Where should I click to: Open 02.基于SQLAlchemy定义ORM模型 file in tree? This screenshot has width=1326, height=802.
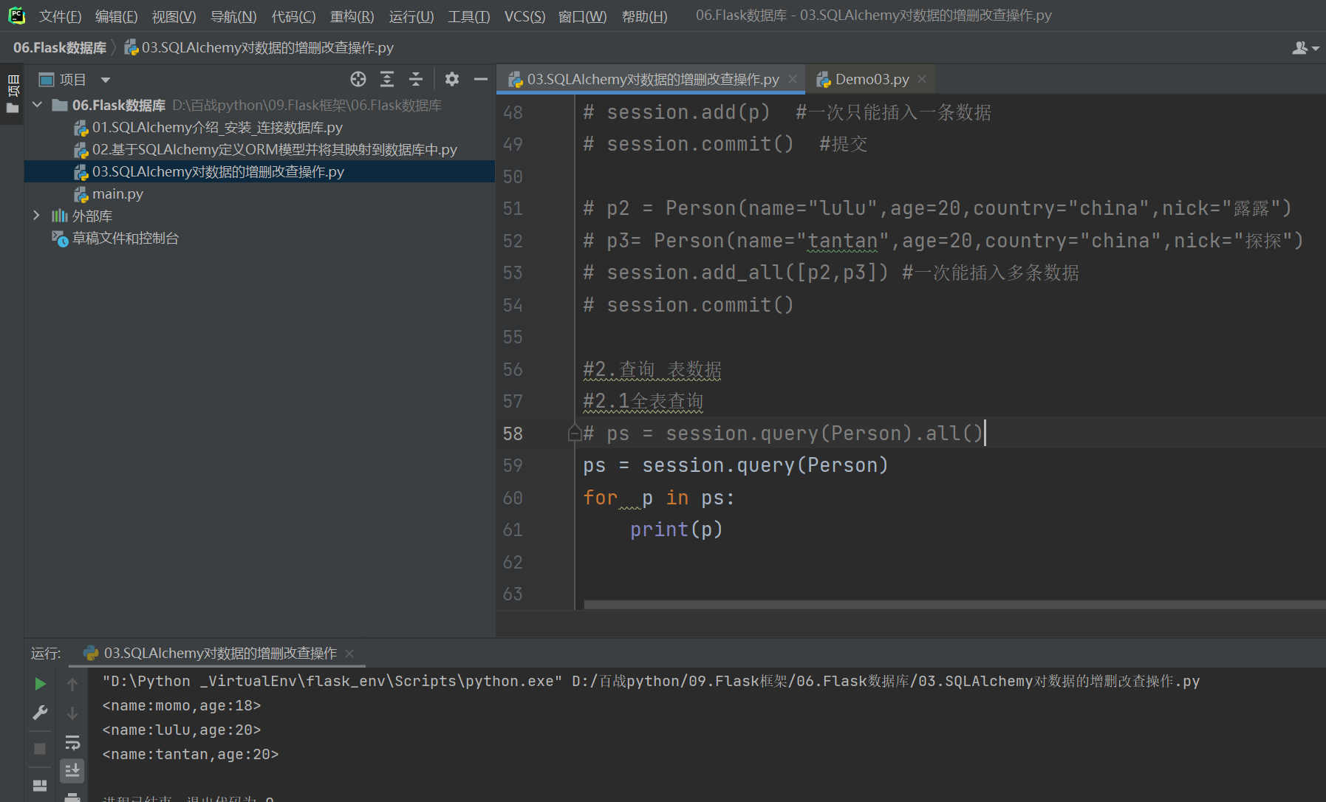click(x=274, y=150)
